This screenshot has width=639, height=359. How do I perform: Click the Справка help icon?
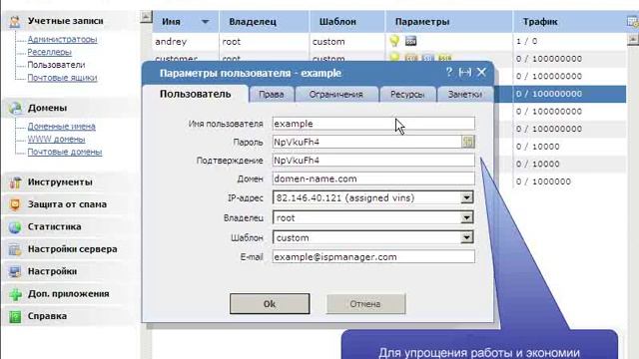coord(15,316)
